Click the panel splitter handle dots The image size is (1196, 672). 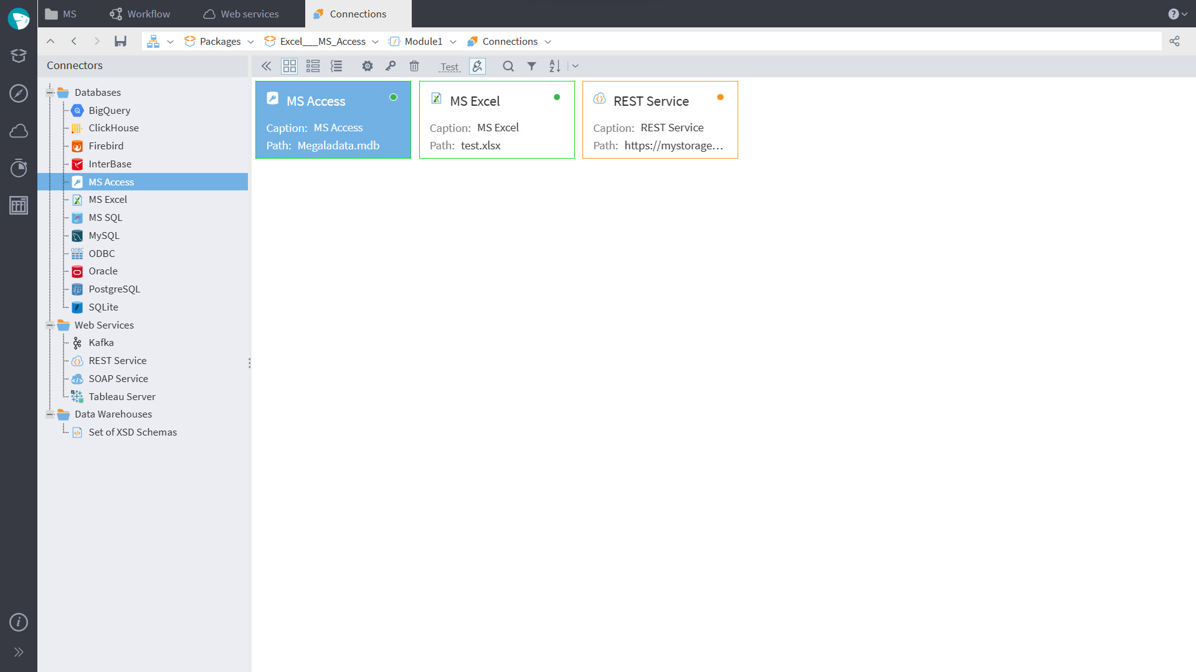pos(250,363)
